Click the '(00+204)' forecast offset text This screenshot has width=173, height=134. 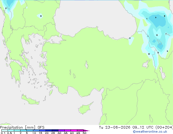164,127
